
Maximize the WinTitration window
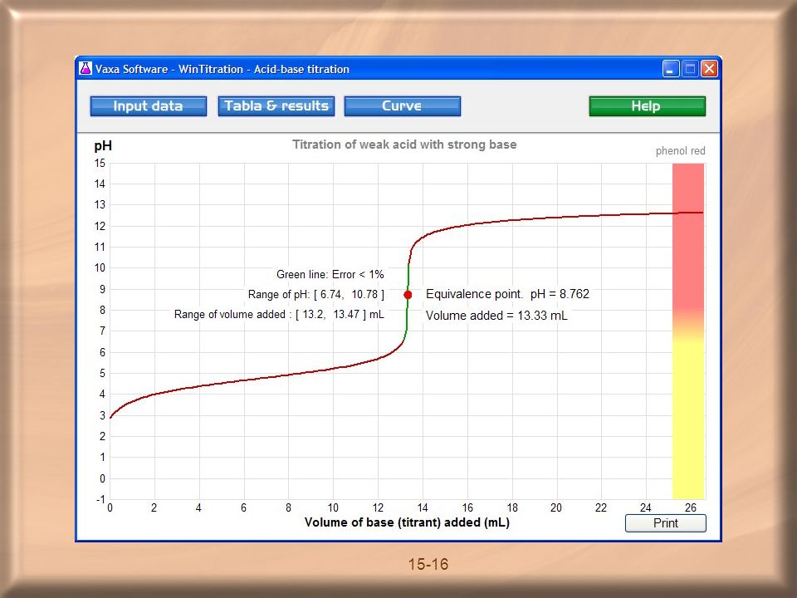pyautogui.click(x=690, y=69)
